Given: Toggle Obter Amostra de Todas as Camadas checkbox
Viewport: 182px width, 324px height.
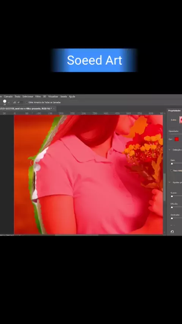Looking at the screenshot, I should [x=27, y=103].
